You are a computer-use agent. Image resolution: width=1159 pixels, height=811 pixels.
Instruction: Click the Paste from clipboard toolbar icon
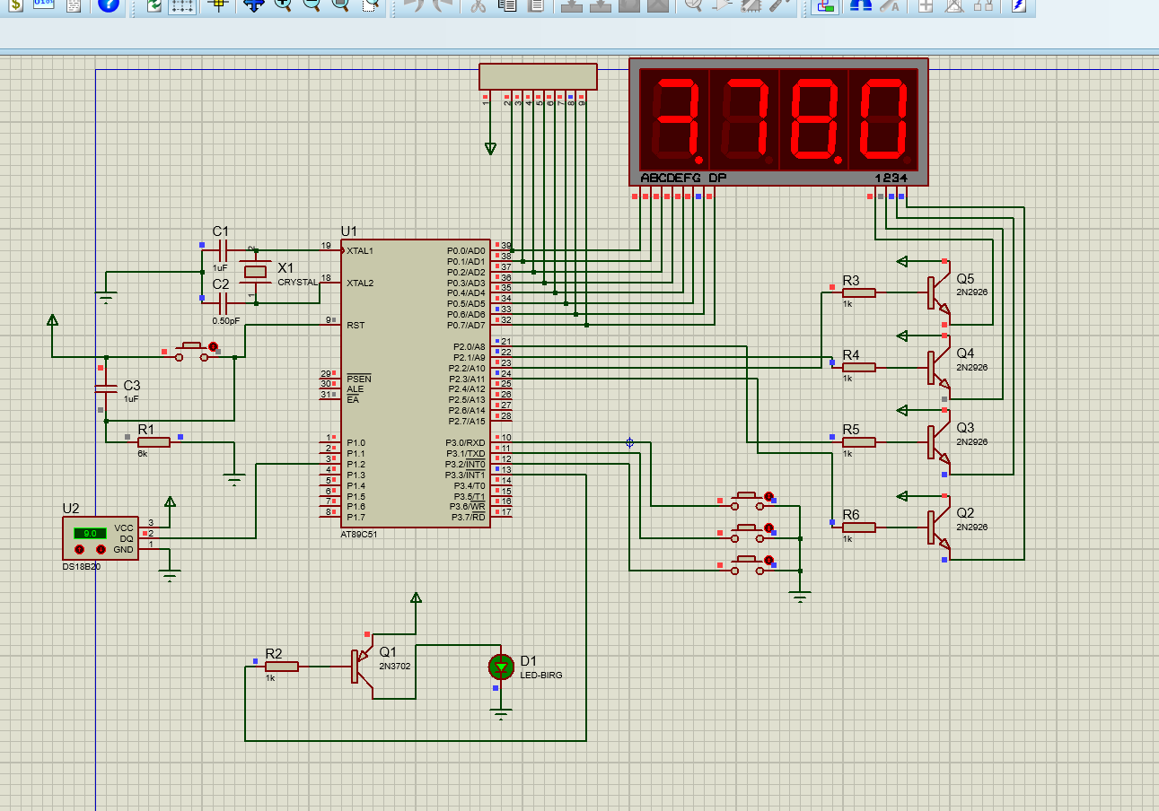[536, 4]
